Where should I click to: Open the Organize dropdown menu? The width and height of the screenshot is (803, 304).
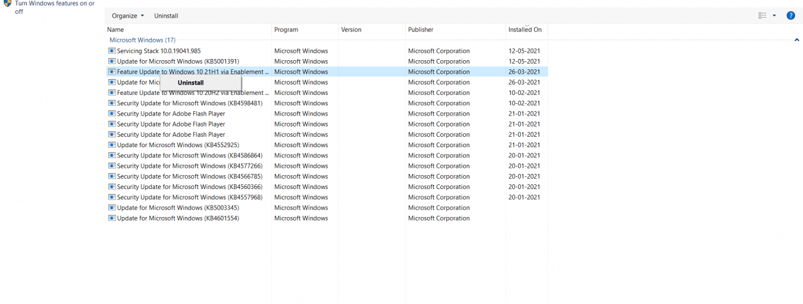128,16
